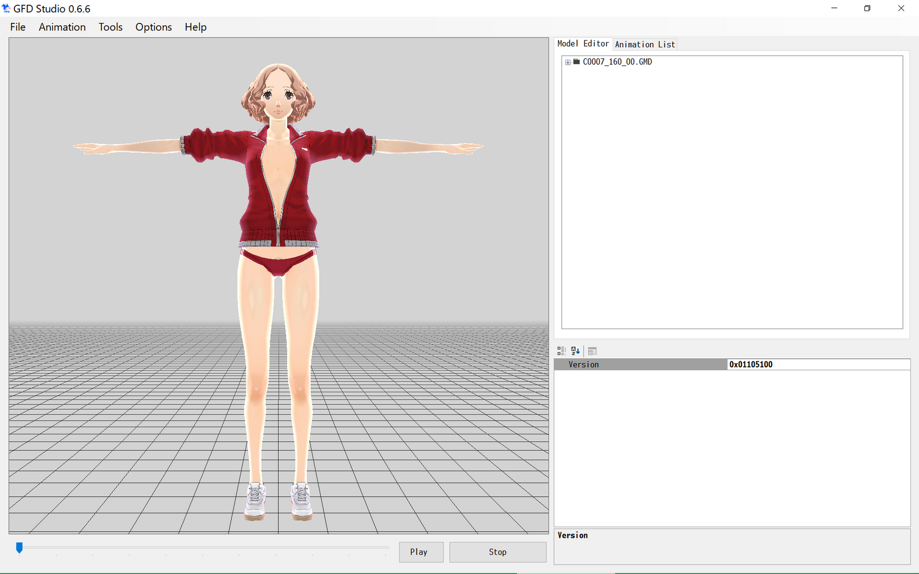Expand the C0007_160_00.GMD tree node
Image resolution: width=919 pixels, height=574 pixels.
click(x=567, y=62)
